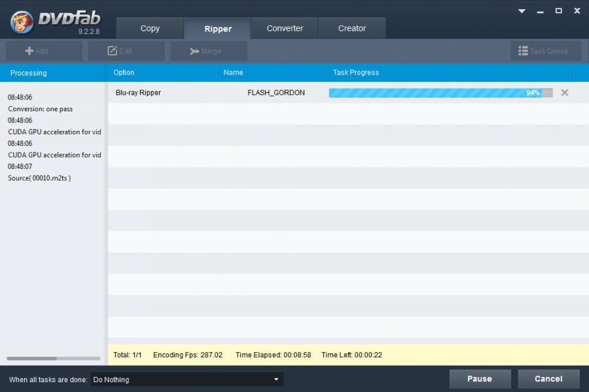The width and height of the screenshot is (589, 392).
Task: Open the Creator tab
Action: point(352,28)
